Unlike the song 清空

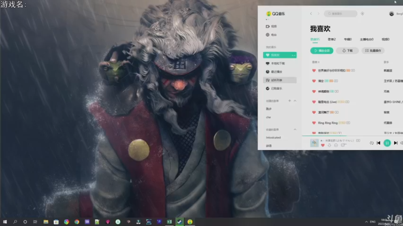click(314, 81)
